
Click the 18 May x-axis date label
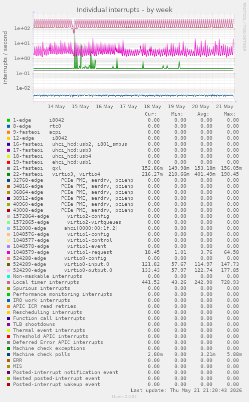152,107
